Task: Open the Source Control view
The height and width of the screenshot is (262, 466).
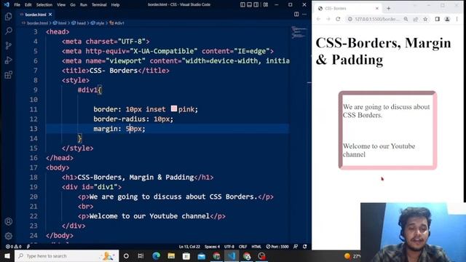Action: pos(8,45)
